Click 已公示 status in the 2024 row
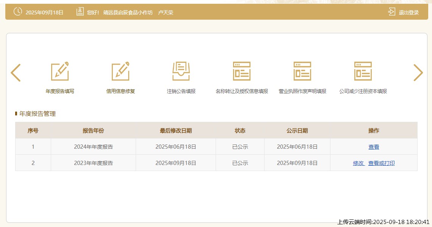Image resolution: width=432 pixels, height=227 pixels. [x=240, y=147]
